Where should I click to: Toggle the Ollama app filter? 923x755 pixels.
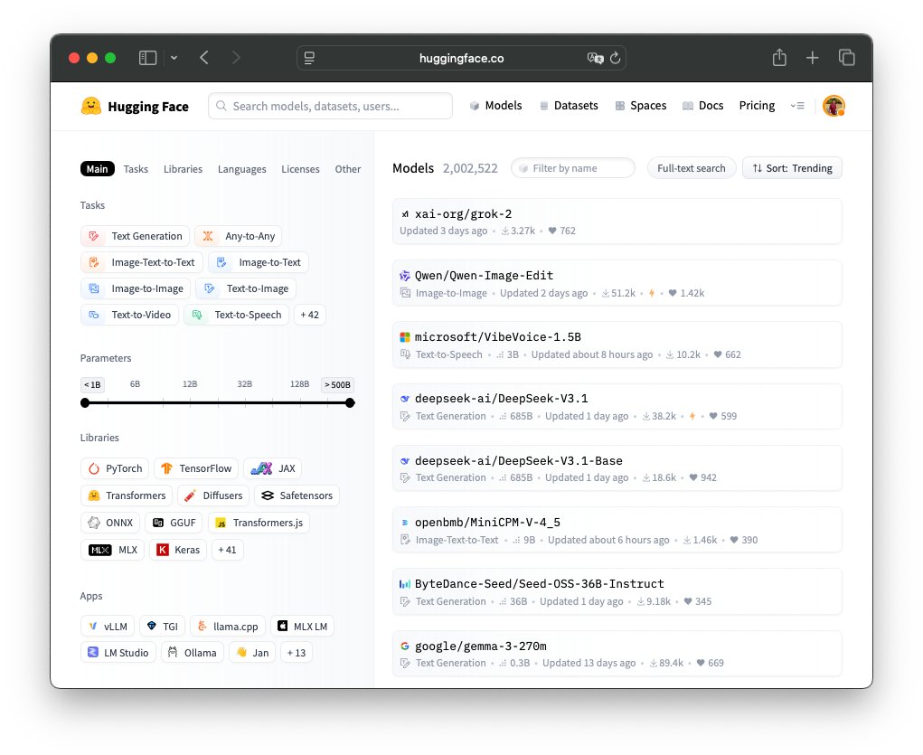click(192, 652)
